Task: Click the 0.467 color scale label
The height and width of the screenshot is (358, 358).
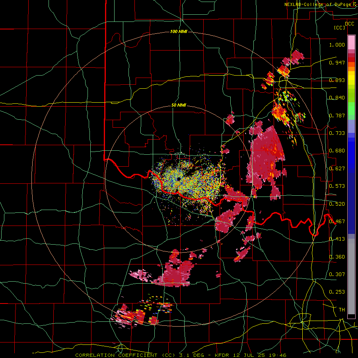Action: click(337, 222)
